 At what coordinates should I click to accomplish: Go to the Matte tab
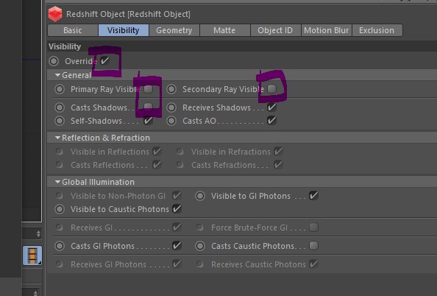click(224, 30)
